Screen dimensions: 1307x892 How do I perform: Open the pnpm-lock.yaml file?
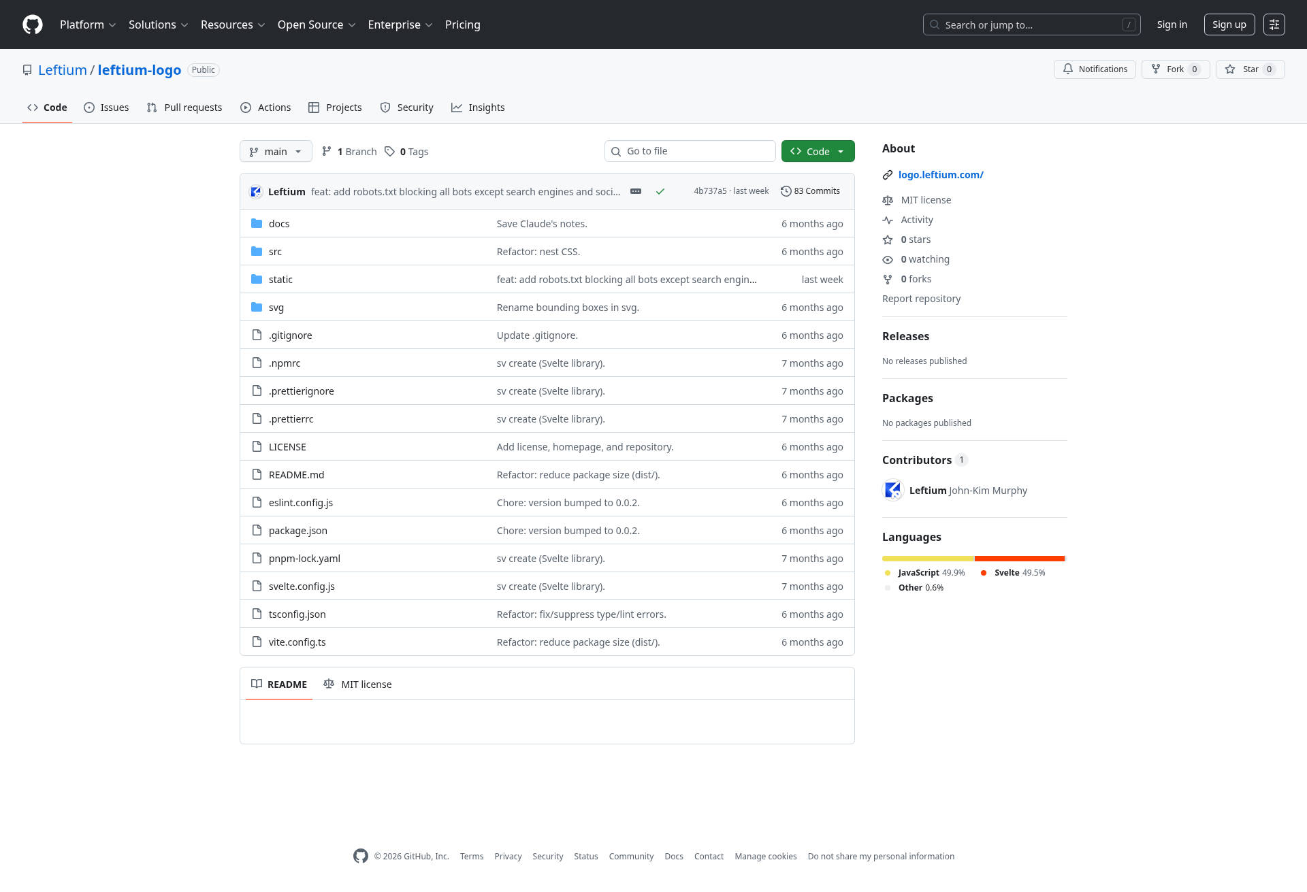[x=304, y=559]
